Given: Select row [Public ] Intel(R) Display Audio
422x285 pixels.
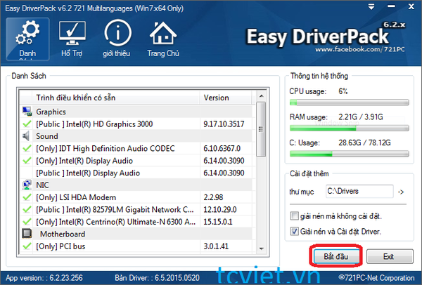Looking at the screenshot, I should 136,173.
